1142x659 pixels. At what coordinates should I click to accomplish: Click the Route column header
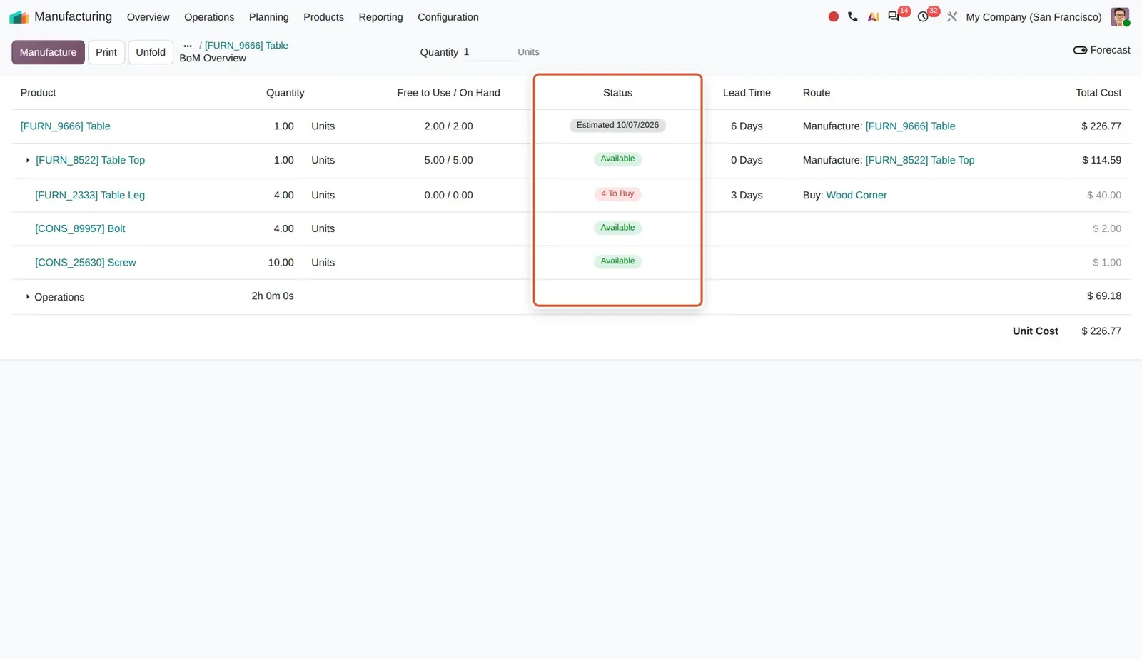pyautogui.click(x=817, y=93)
